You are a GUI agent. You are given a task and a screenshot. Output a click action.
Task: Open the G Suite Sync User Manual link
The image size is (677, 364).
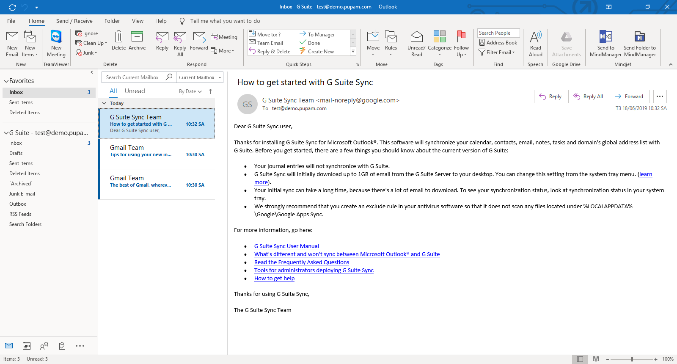point(286,246)
